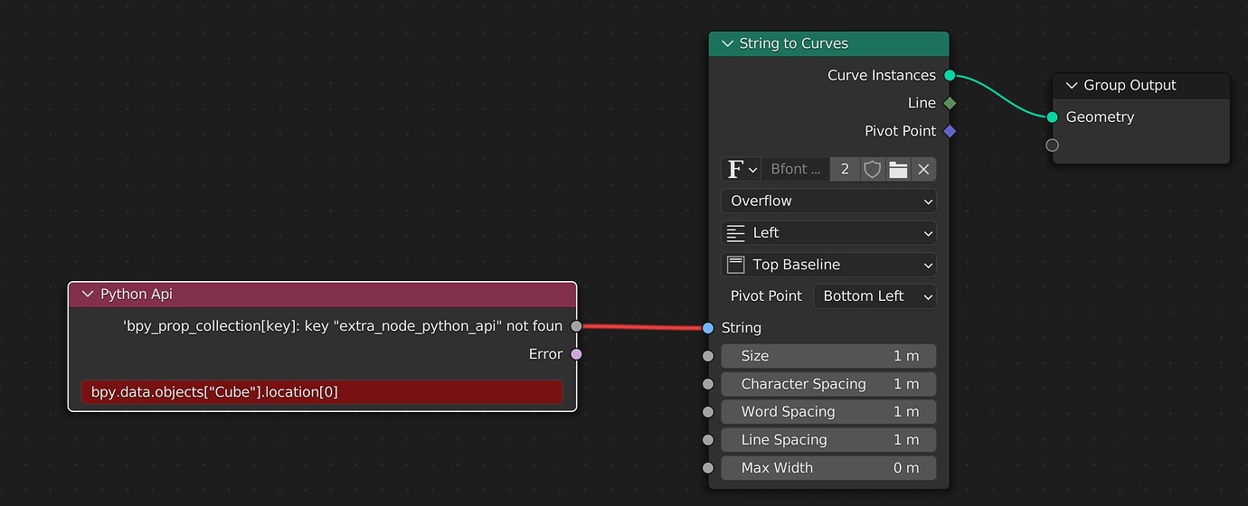The width and height of the screenshot is (1248, 506).
Task: Select the Group Output node header
Action: point(1142,85)
